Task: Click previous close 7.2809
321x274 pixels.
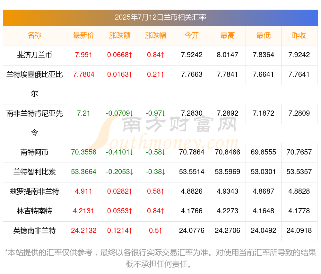Action: coord(299,113)
